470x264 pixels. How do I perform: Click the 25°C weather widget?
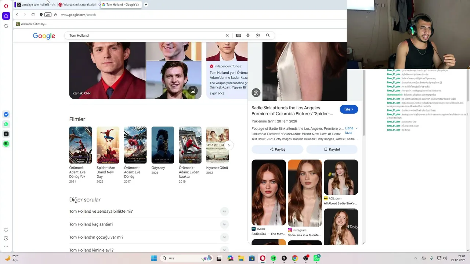click(11, 258)
